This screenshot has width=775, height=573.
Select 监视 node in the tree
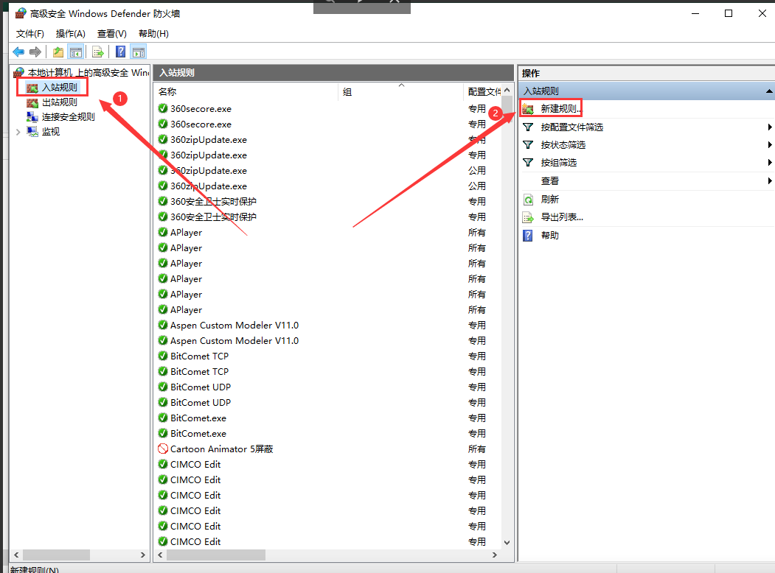click(x=50, y=132)
